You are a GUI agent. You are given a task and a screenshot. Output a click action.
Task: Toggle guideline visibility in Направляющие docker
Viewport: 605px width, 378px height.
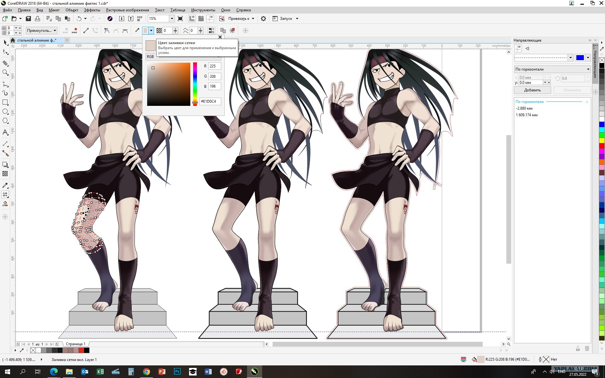(x=518, y=48)
